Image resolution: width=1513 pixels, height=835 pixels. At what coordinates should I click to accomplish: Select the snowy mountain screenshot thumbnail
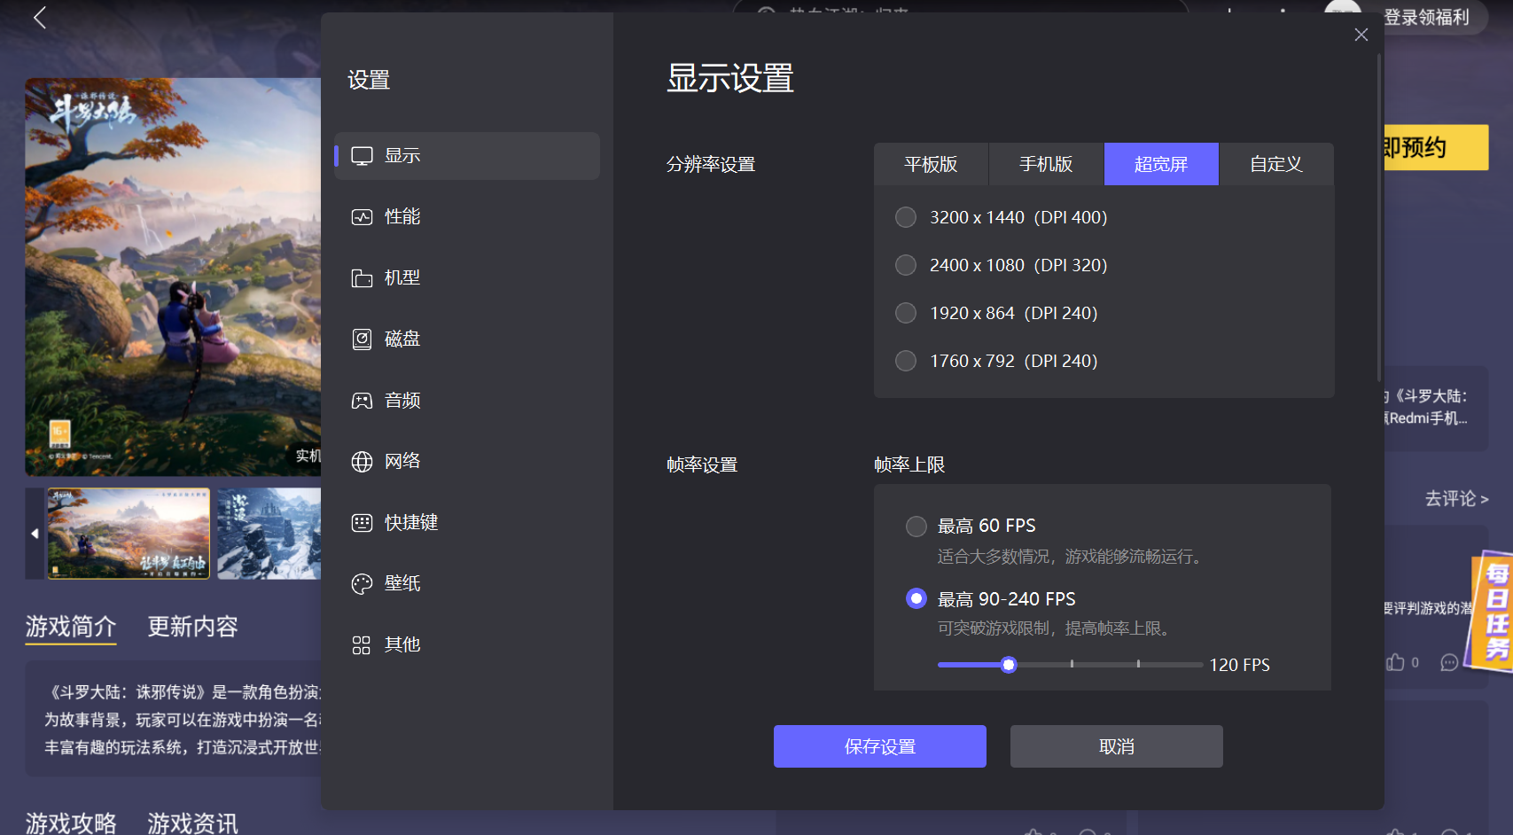269,534
